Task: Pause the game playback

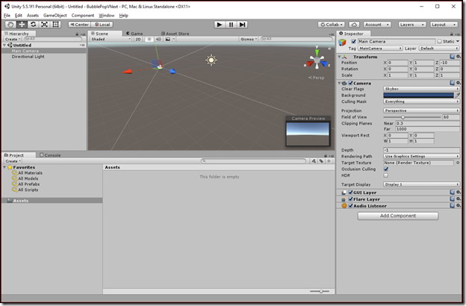Action: 231,25
